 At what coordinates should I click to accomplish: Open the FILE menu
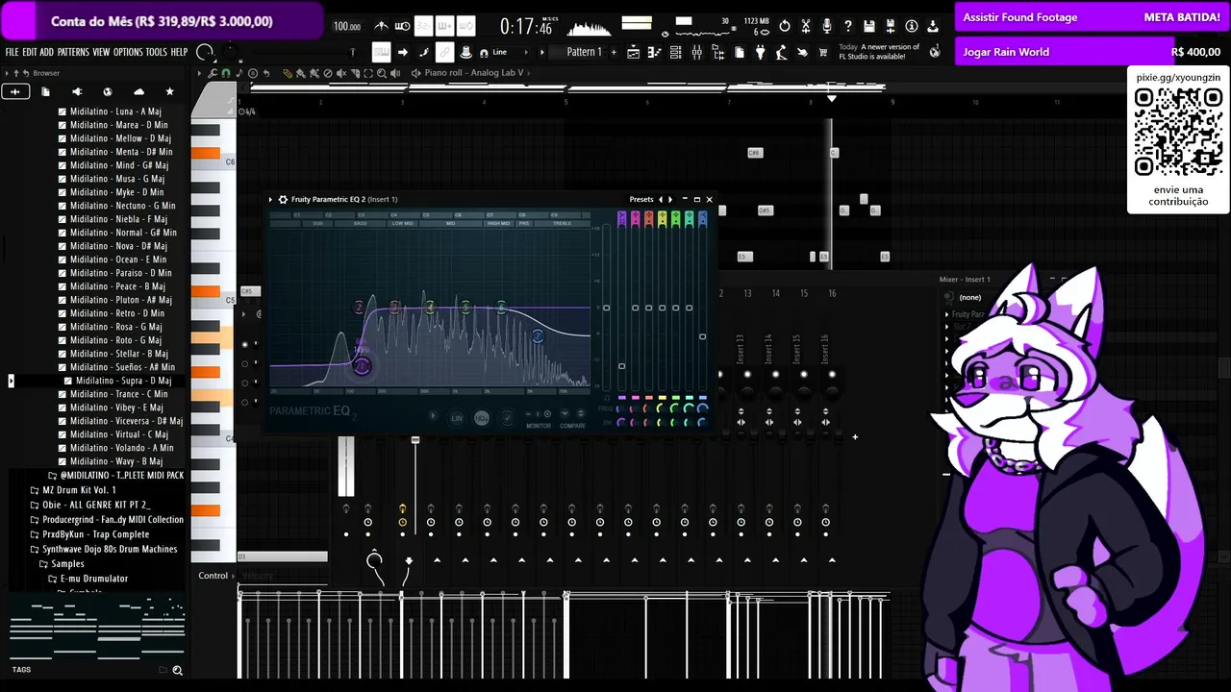click(x=12, y=52)
